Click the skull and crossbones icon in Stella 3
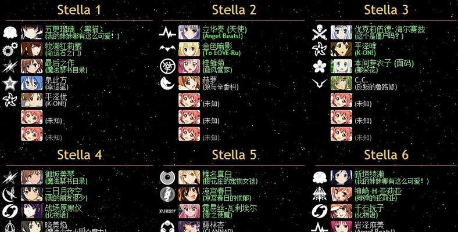 tap(319, 32)
